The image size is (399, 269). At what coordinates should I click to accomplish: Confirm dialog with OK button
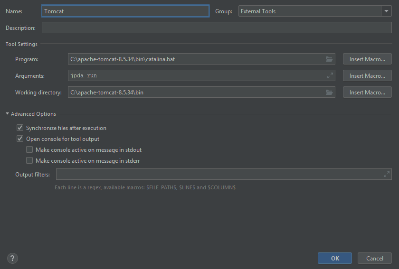(x=335, y=258)
